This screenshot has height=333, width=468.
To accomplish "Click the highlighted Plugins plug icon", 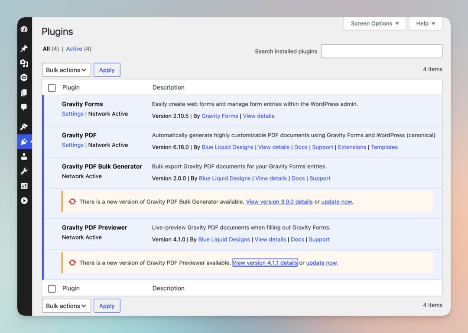I will 24,142.
